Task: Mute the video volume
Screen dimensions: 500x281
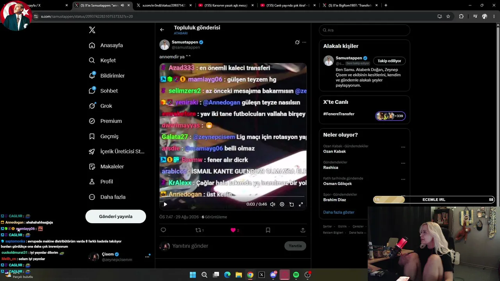Action: [x=273, y=204]
